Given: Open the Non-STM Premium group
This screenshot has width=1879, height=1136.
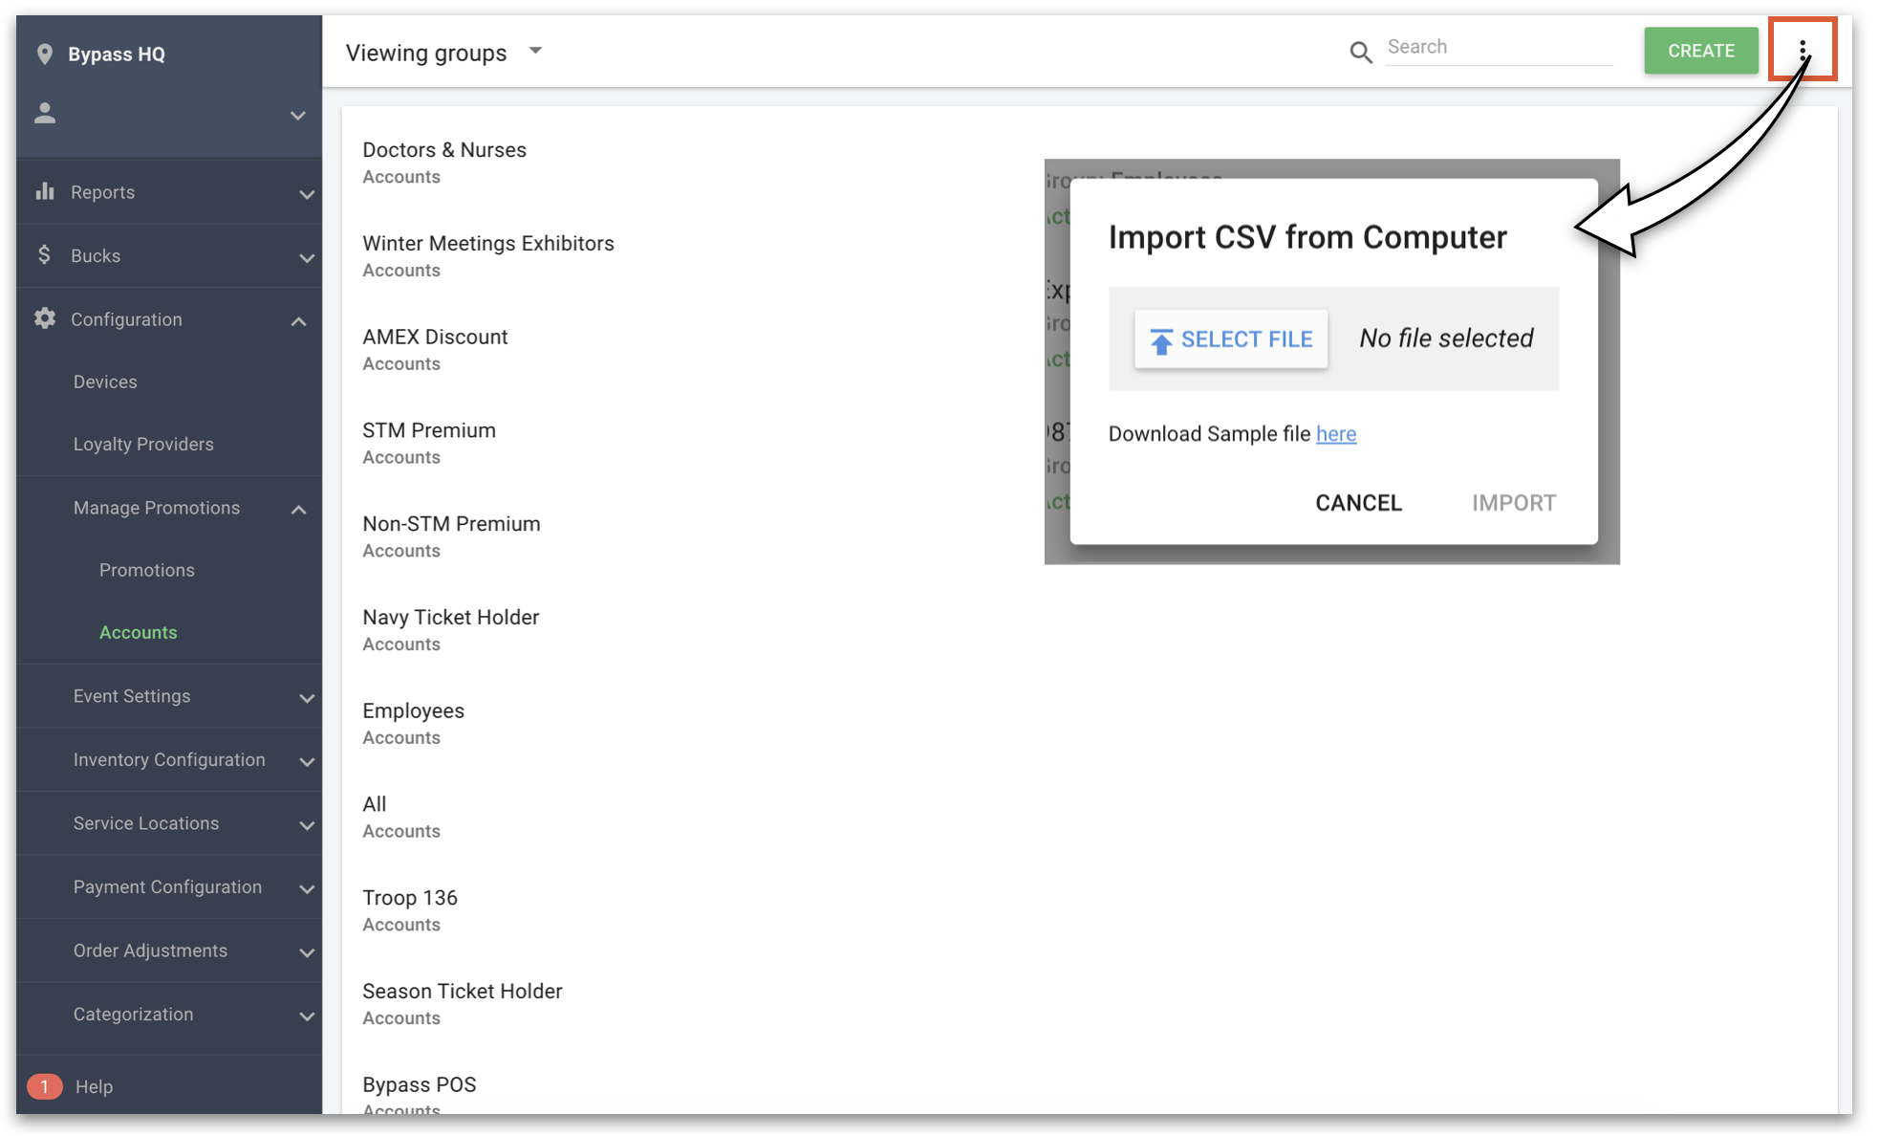Looking at the screenshot, I should (451, 536).
